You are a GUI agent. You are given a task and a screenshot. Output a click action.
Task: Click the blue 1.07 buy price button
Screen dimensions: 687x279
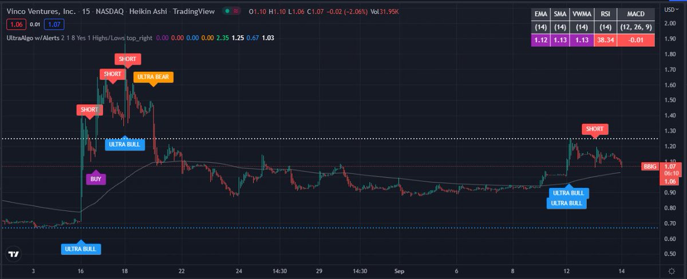pyautogui.click(x=56, y=24)
